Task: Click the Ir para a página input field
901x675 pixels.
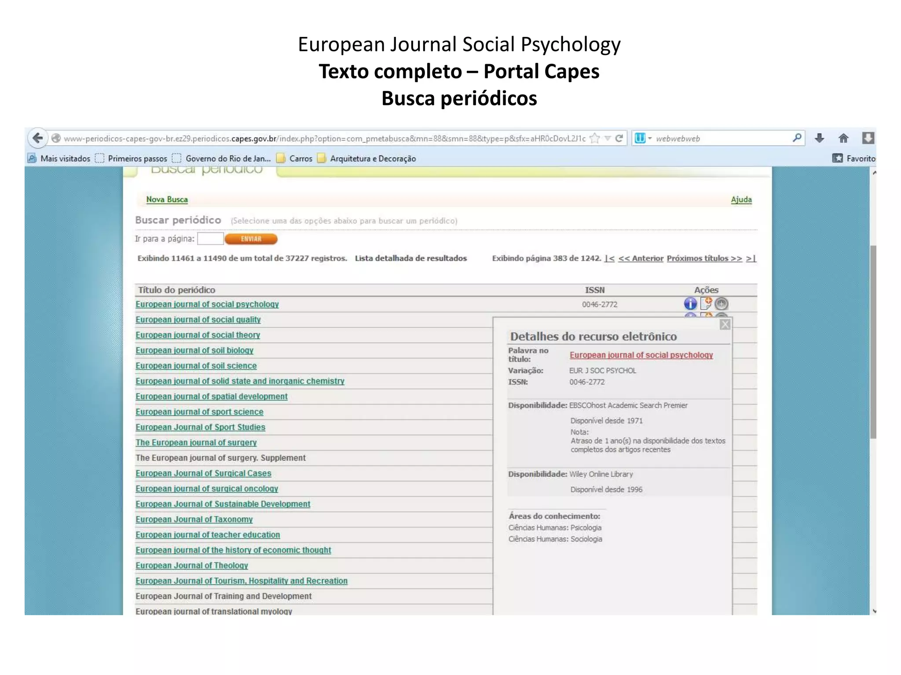Action: [x=210, y=239]
